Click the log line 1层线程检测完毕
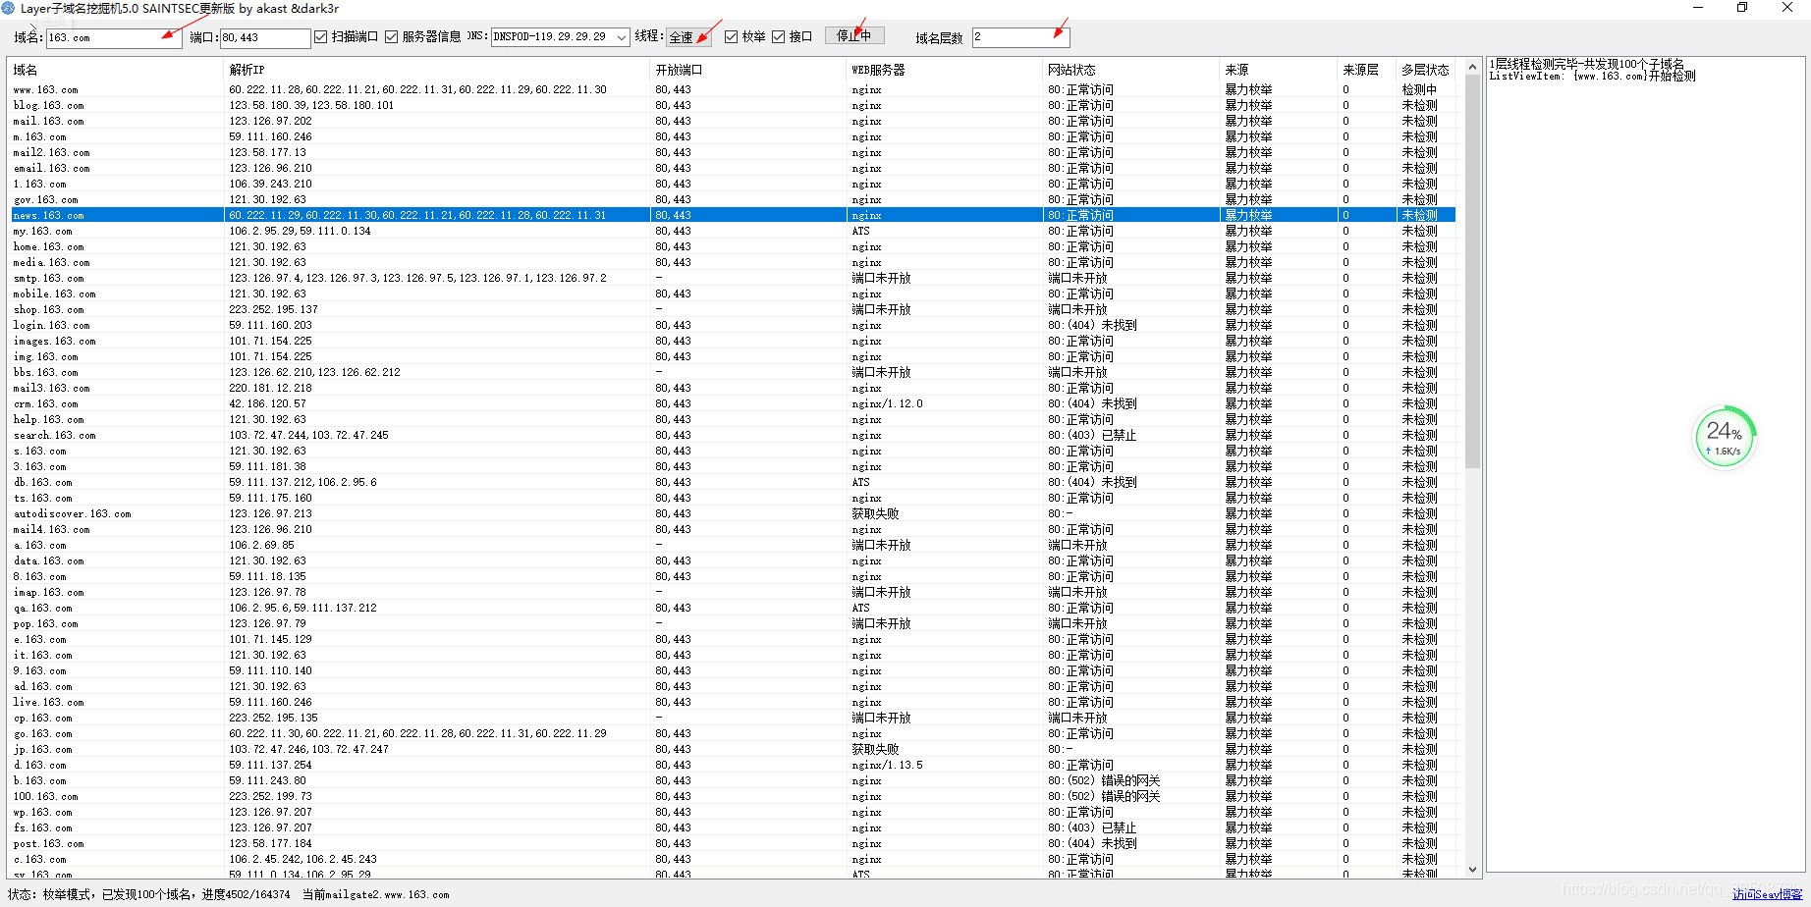Image resolution: width=1811 pixels, height=907 pixels. click(1586, 64)
